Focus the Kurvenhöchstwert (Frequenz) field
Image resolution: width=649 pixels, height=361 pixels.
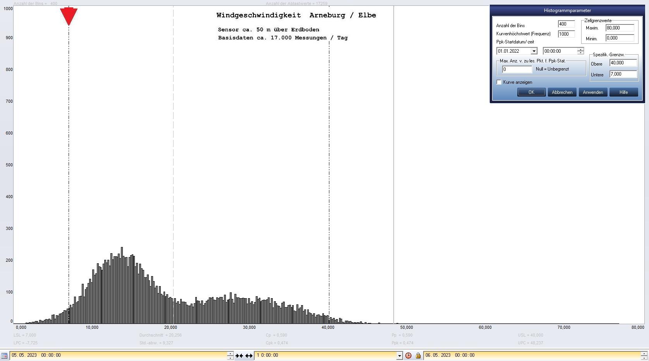click(566, 34)
